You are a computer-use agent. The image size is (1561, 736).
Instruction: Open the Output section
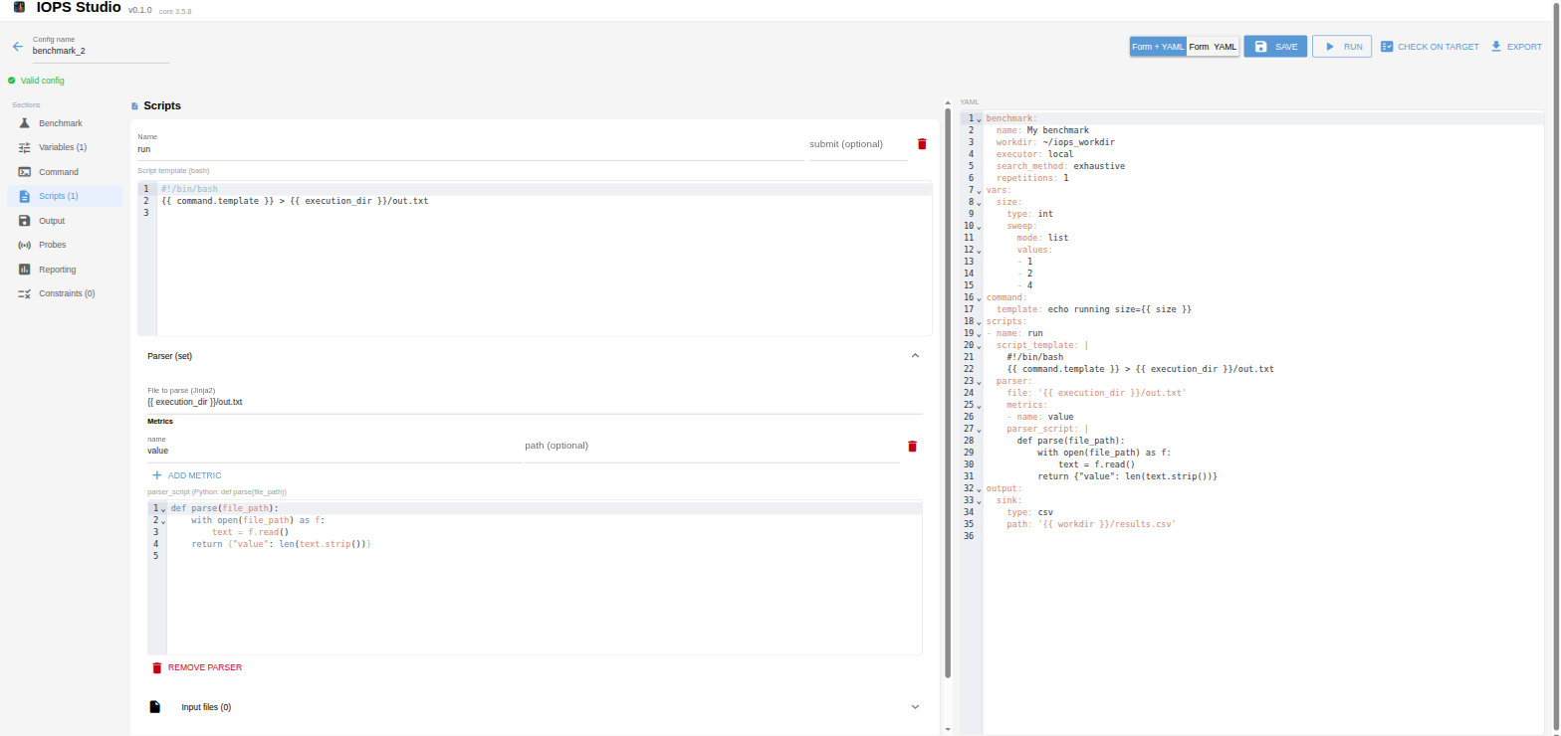(66, 221)
